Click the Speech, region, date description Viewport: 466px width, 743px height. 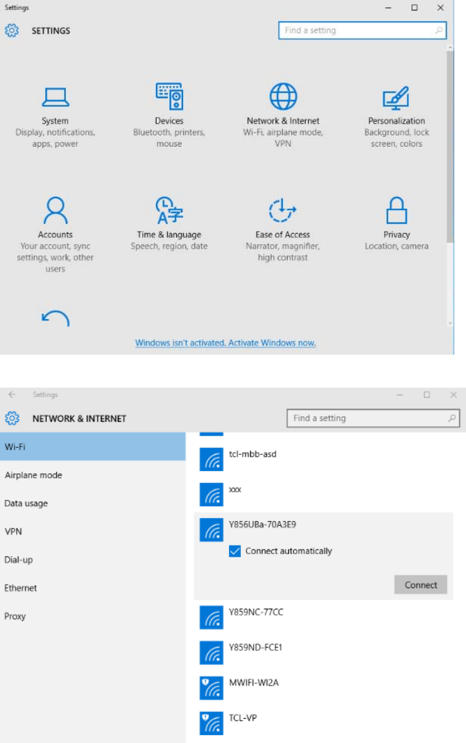point(169,246)
